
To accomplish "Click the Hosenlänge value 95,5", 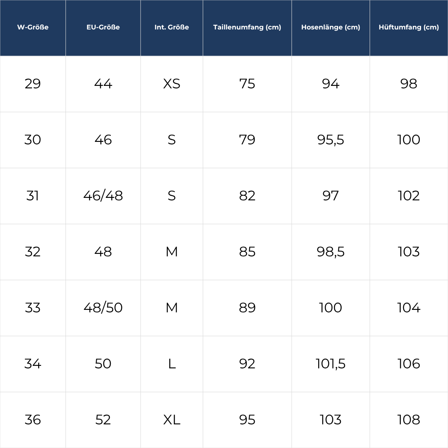I will (x=331, y=140).
